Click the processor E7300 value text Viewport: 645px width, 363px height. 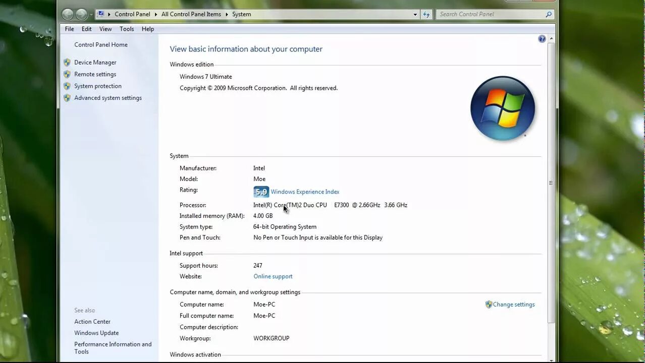[330, 205]
